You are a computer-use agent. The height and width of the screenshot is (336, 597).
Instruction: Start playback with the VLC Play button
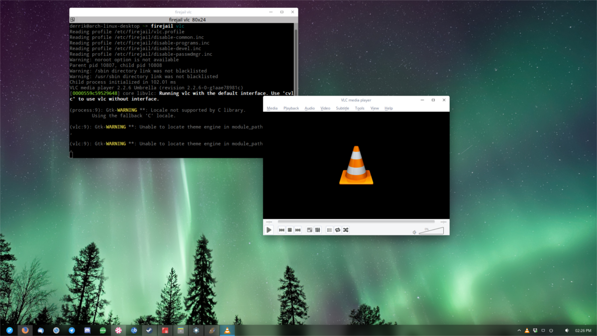click(269, 229)
